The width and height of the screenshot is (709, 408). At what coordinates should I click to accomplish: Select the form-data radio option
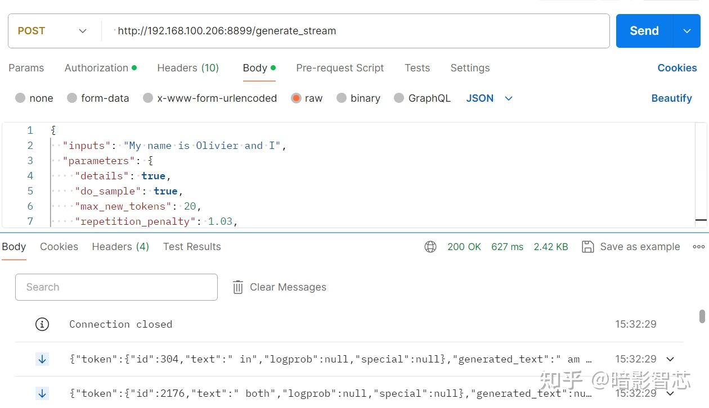click(x=72, y=98)
